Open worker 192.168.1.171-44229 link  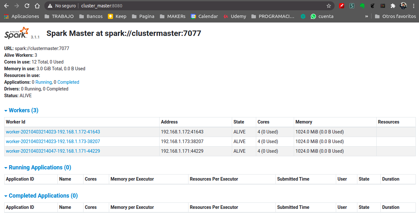[x=53, y=151]
